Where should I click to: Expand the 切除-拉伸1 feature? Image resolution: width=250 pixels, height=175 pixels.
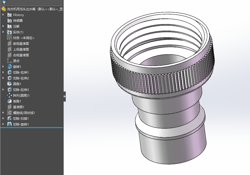[3, 72]
